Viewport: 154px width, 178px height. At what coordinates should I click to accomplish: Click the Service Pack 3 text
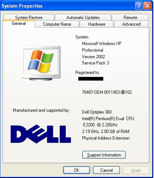click(x=96, y=63)
